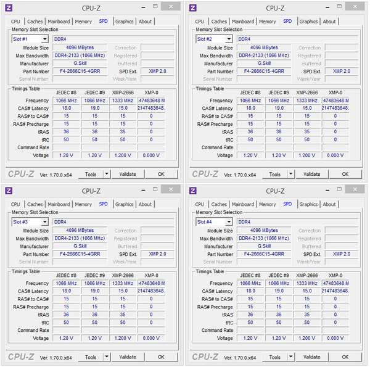The height and width of the screenshot is (367, 370).
Task: Click SPD Ext. XMP 2.0 field, Slot #1 window
Action: (157, 71)
